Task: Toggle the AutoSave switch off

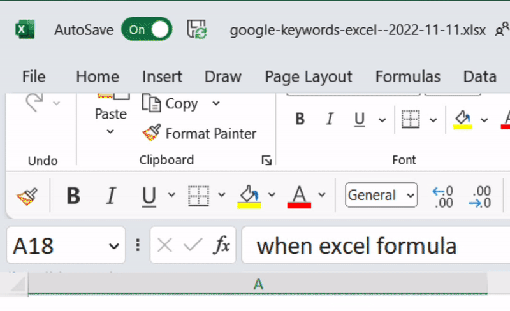Action: click(147, 29)
